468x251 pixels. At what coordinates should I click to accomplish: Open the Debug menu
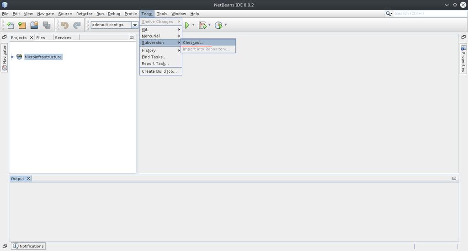click(x=114, y=14)
